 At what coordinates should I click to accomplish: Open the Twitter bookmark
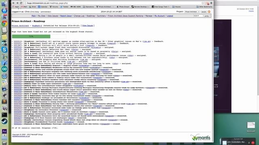(64, 7)
